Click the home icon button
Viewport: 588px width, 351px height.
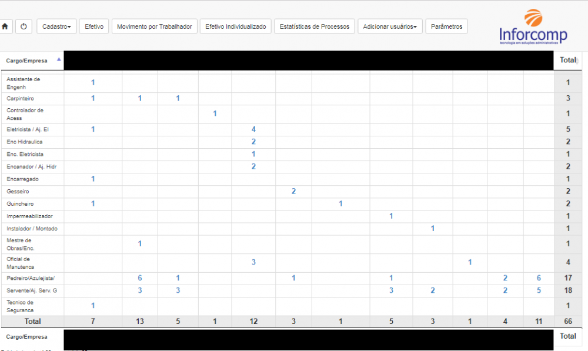coord(5,26)
